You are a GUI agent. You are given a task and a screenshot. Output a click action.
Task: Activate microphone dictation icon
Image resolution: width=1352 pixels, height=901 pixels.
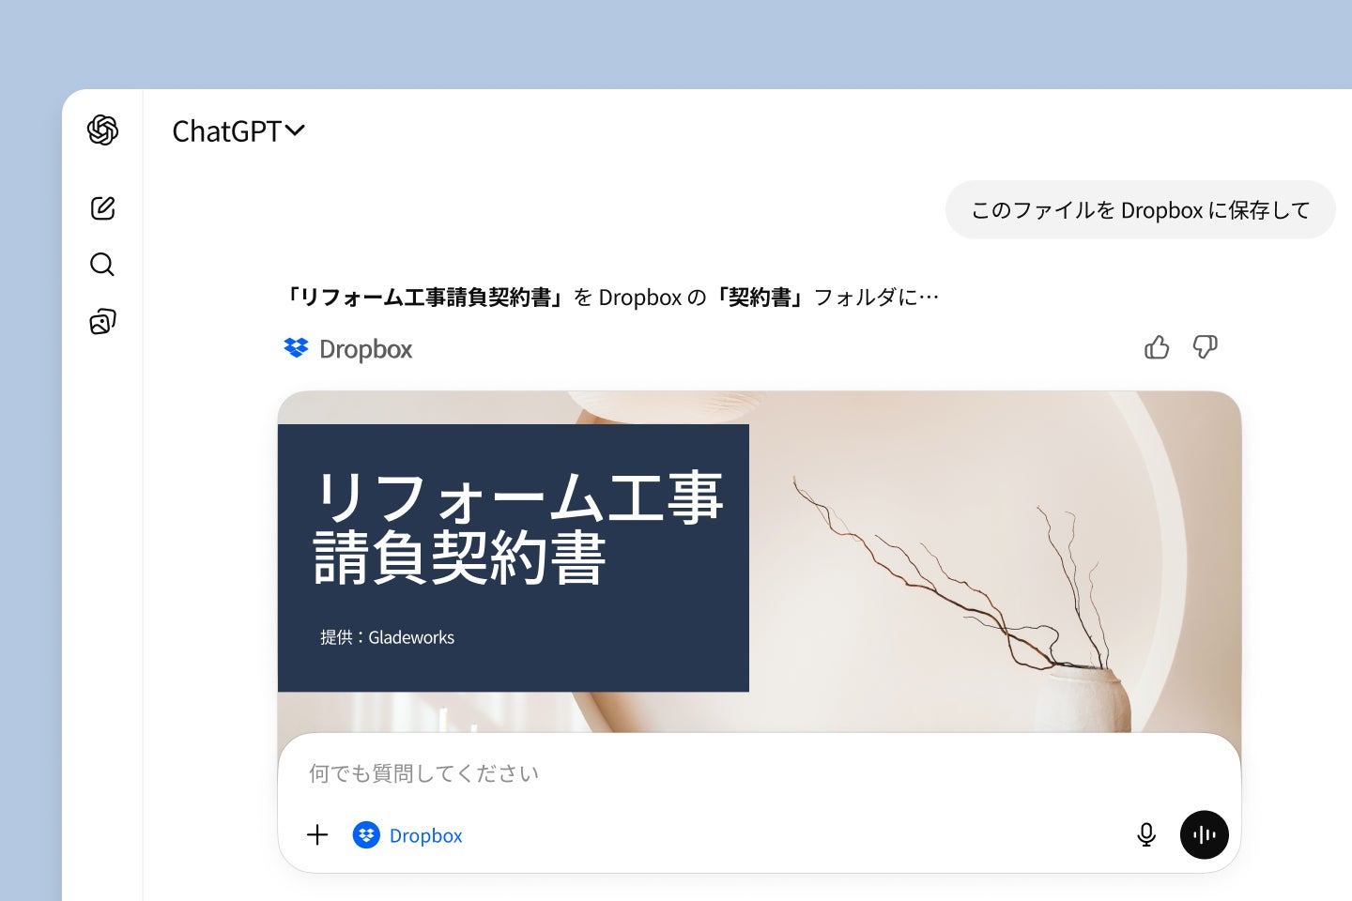[1146, 834]
